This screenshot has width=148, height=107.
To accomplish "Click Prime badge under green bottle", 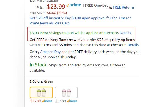I will pos(47,101).
